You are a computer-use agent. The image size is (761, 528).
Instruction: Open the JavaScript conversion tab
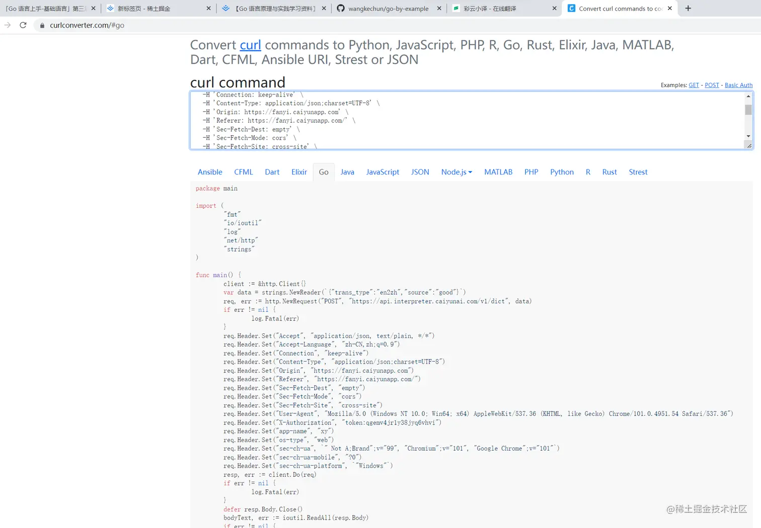383,172
